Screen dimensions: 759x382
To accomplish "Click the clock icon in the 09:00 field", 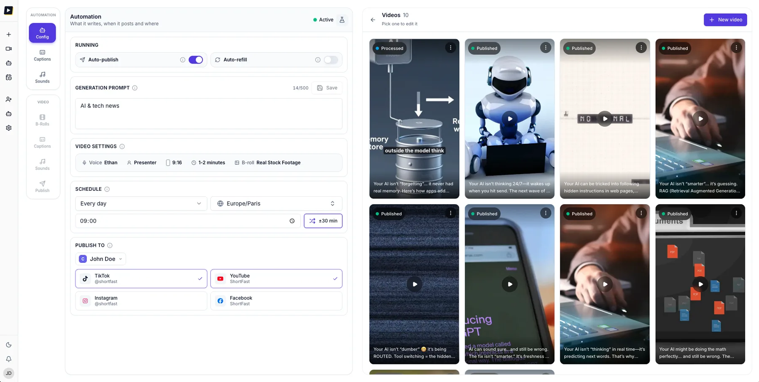I will (292, 221).
